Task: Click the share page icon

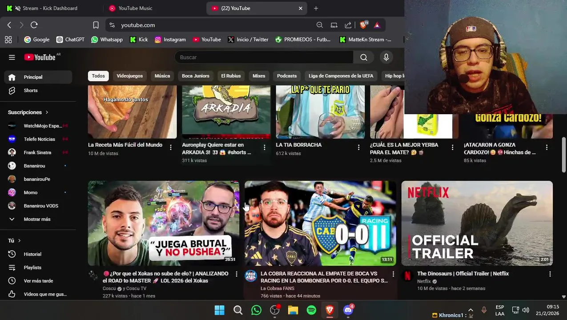Action: [x=348, y=25]
